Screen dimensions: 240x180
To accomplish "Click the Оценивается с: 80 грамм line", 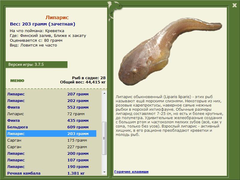I will tap(36, 40).
